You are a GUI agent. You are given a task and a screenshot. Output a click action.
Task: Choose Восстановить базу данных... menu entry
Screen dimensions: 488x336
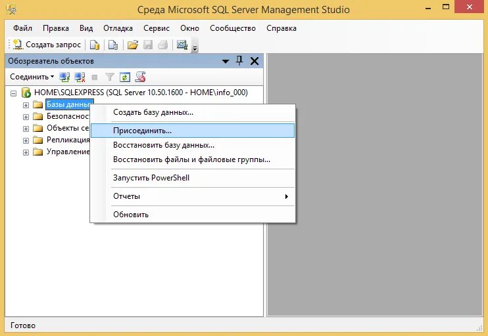[x=193, y=145]
